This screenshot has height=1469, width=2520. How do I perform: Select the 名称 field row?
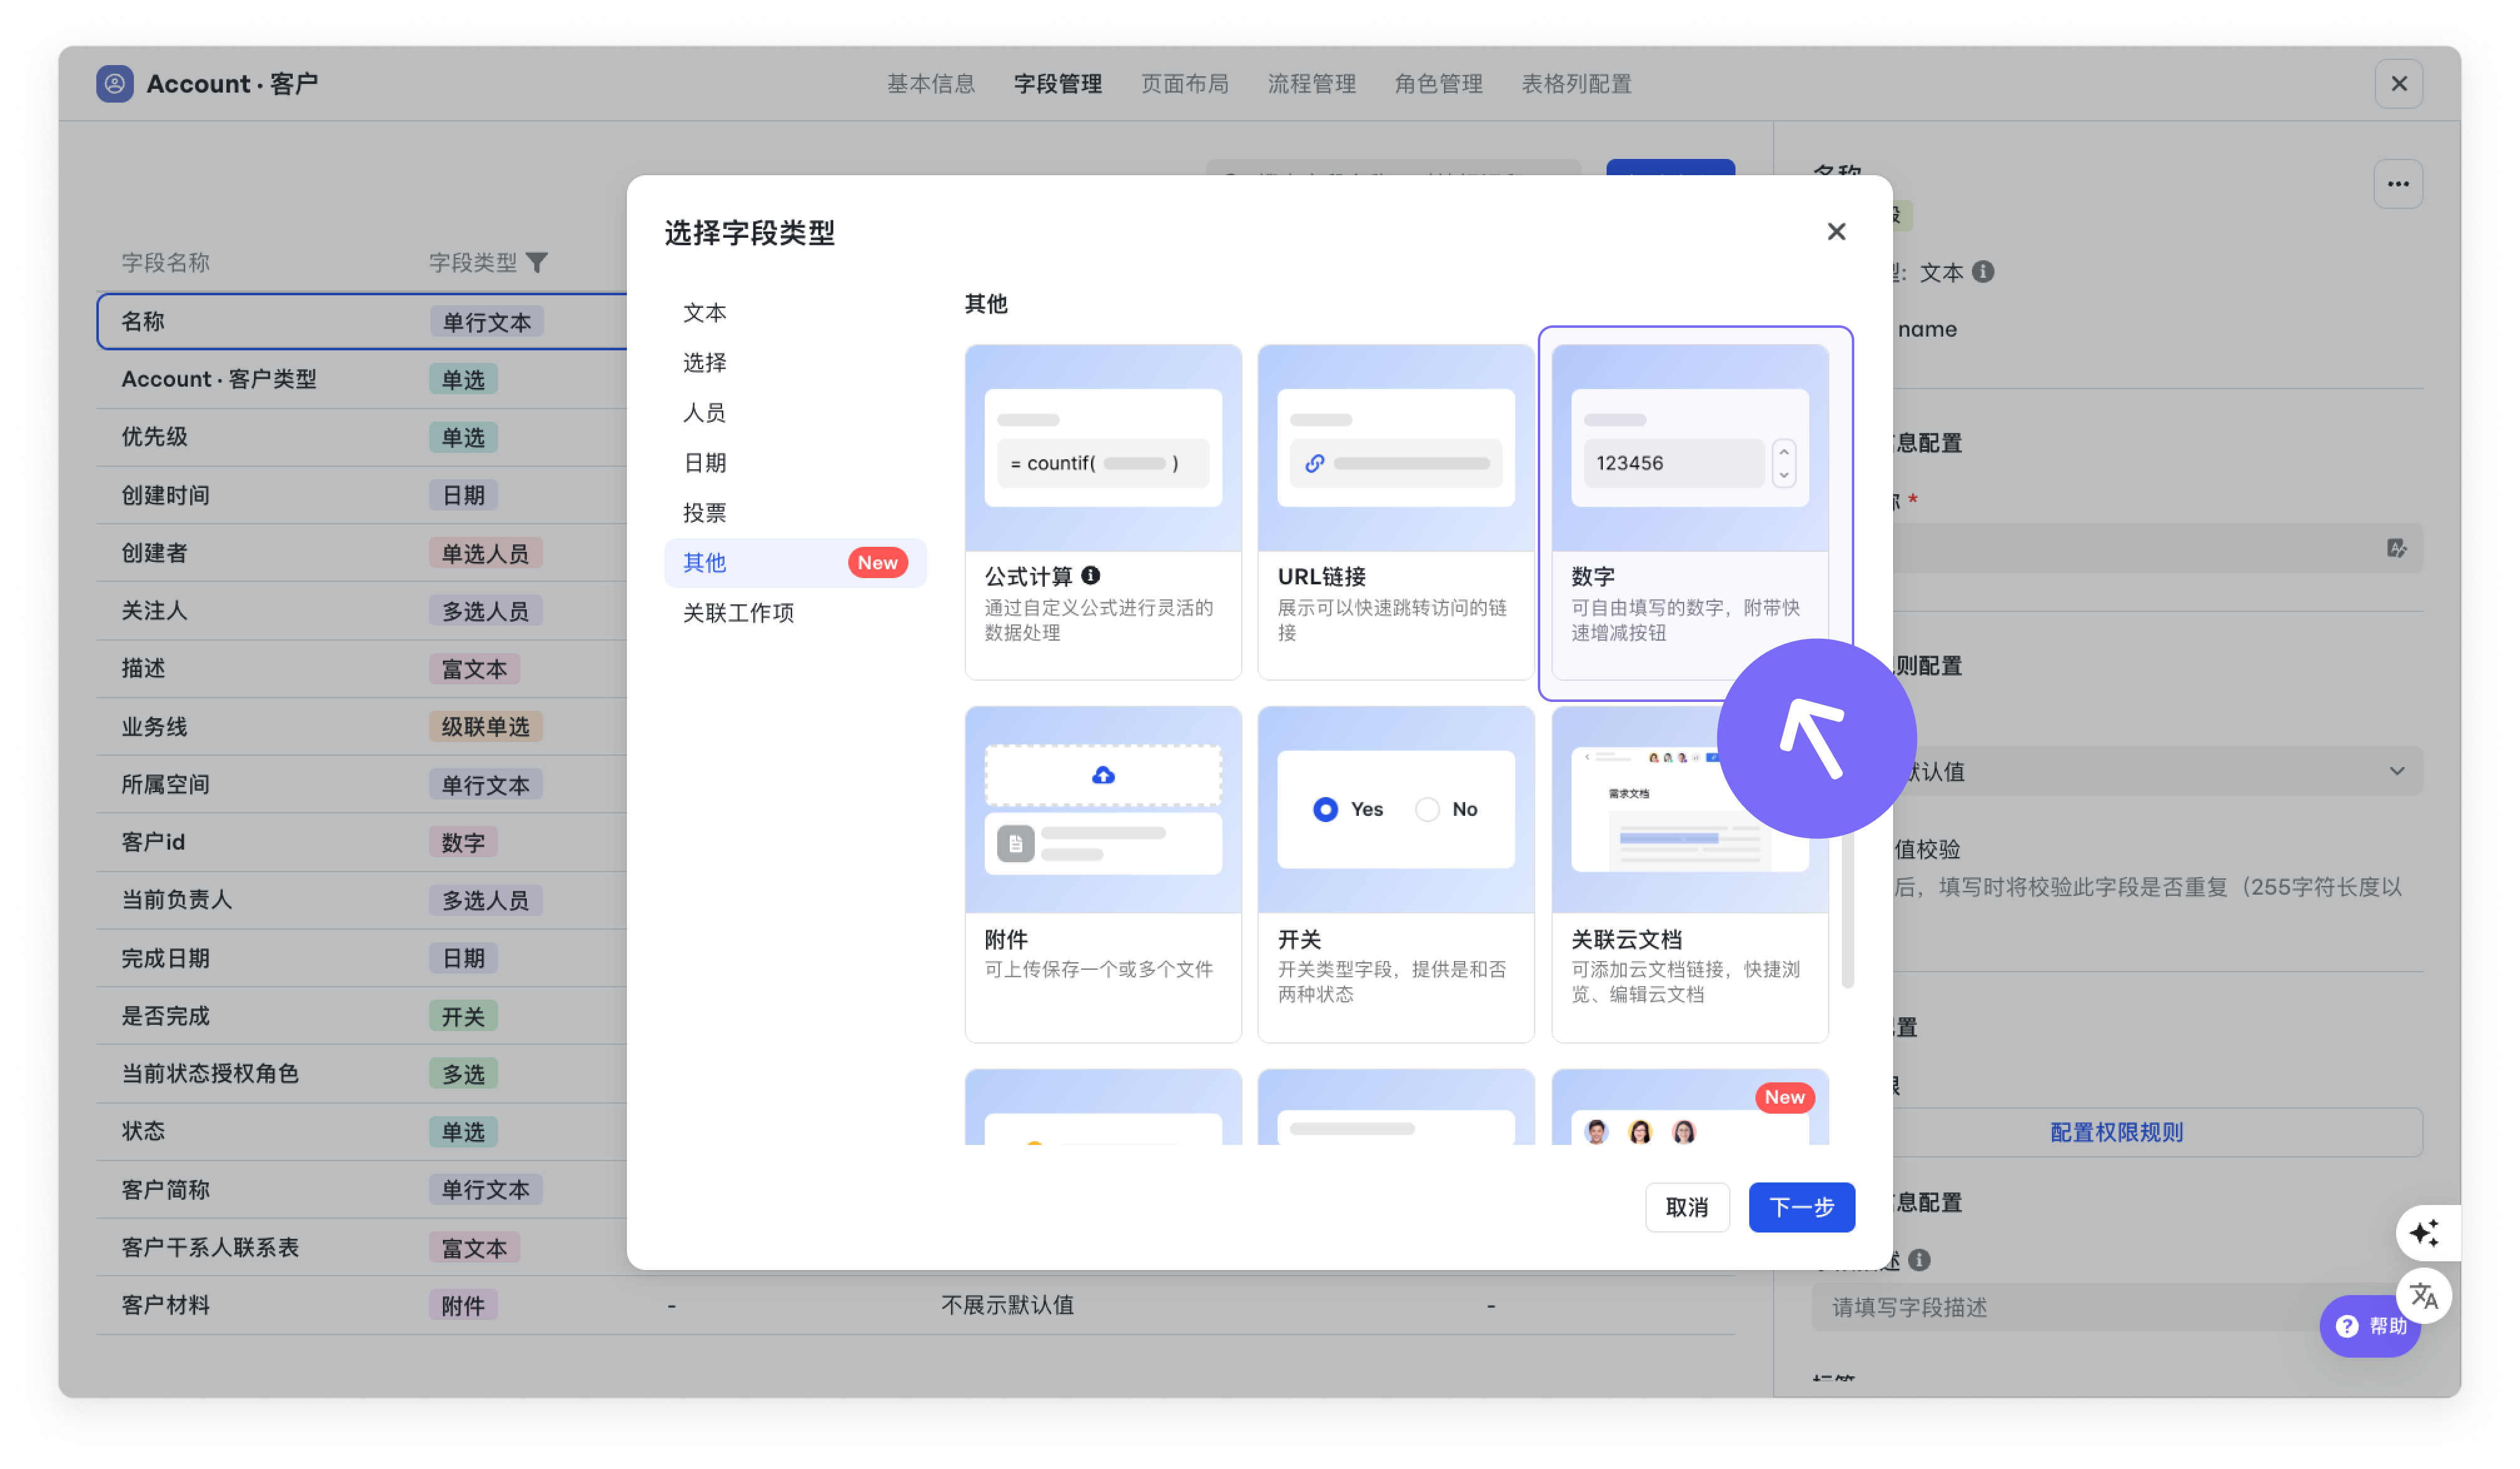click(x=362, y=321)
